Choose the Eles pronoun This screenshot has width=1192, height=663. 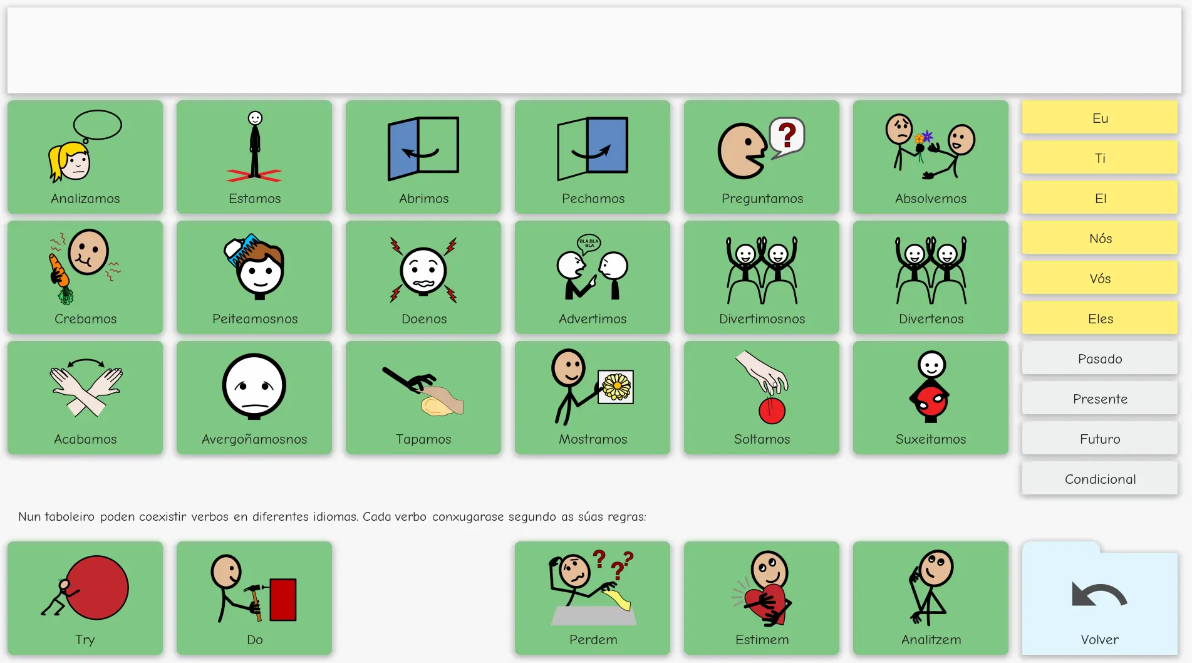coord(1100,318)
